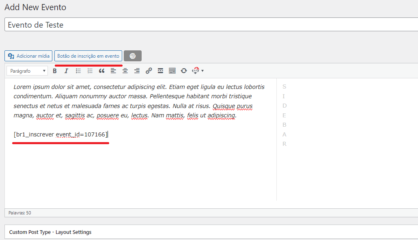
Task: Insert a bulleted list
Action: pyautogui.click(x=78, y=71)
